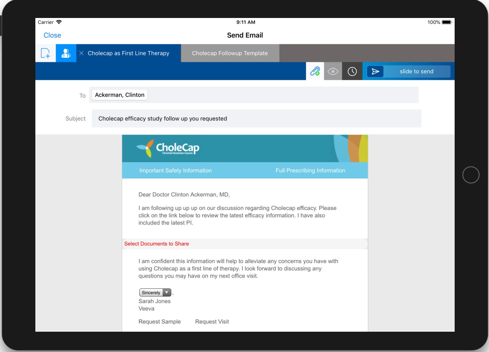Viewport: 489px width, 352px height.
Task: Click the slide to send slider
Action: pyautogui.click(x=409, y=72)
